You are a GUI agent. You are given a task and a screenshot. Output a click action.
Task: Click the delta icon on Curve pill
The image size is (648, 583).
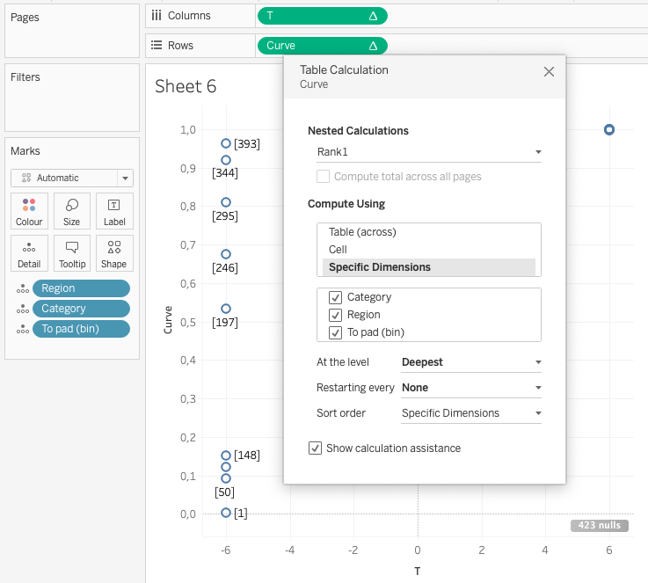[x=373, y=46]
